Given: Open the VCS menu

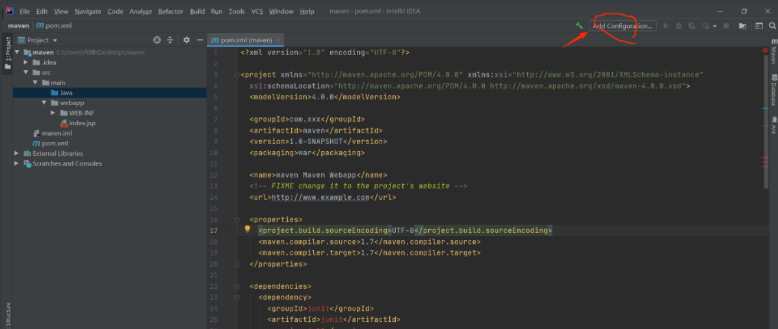Looking at the screenshot, I should [x=257, y=12].
